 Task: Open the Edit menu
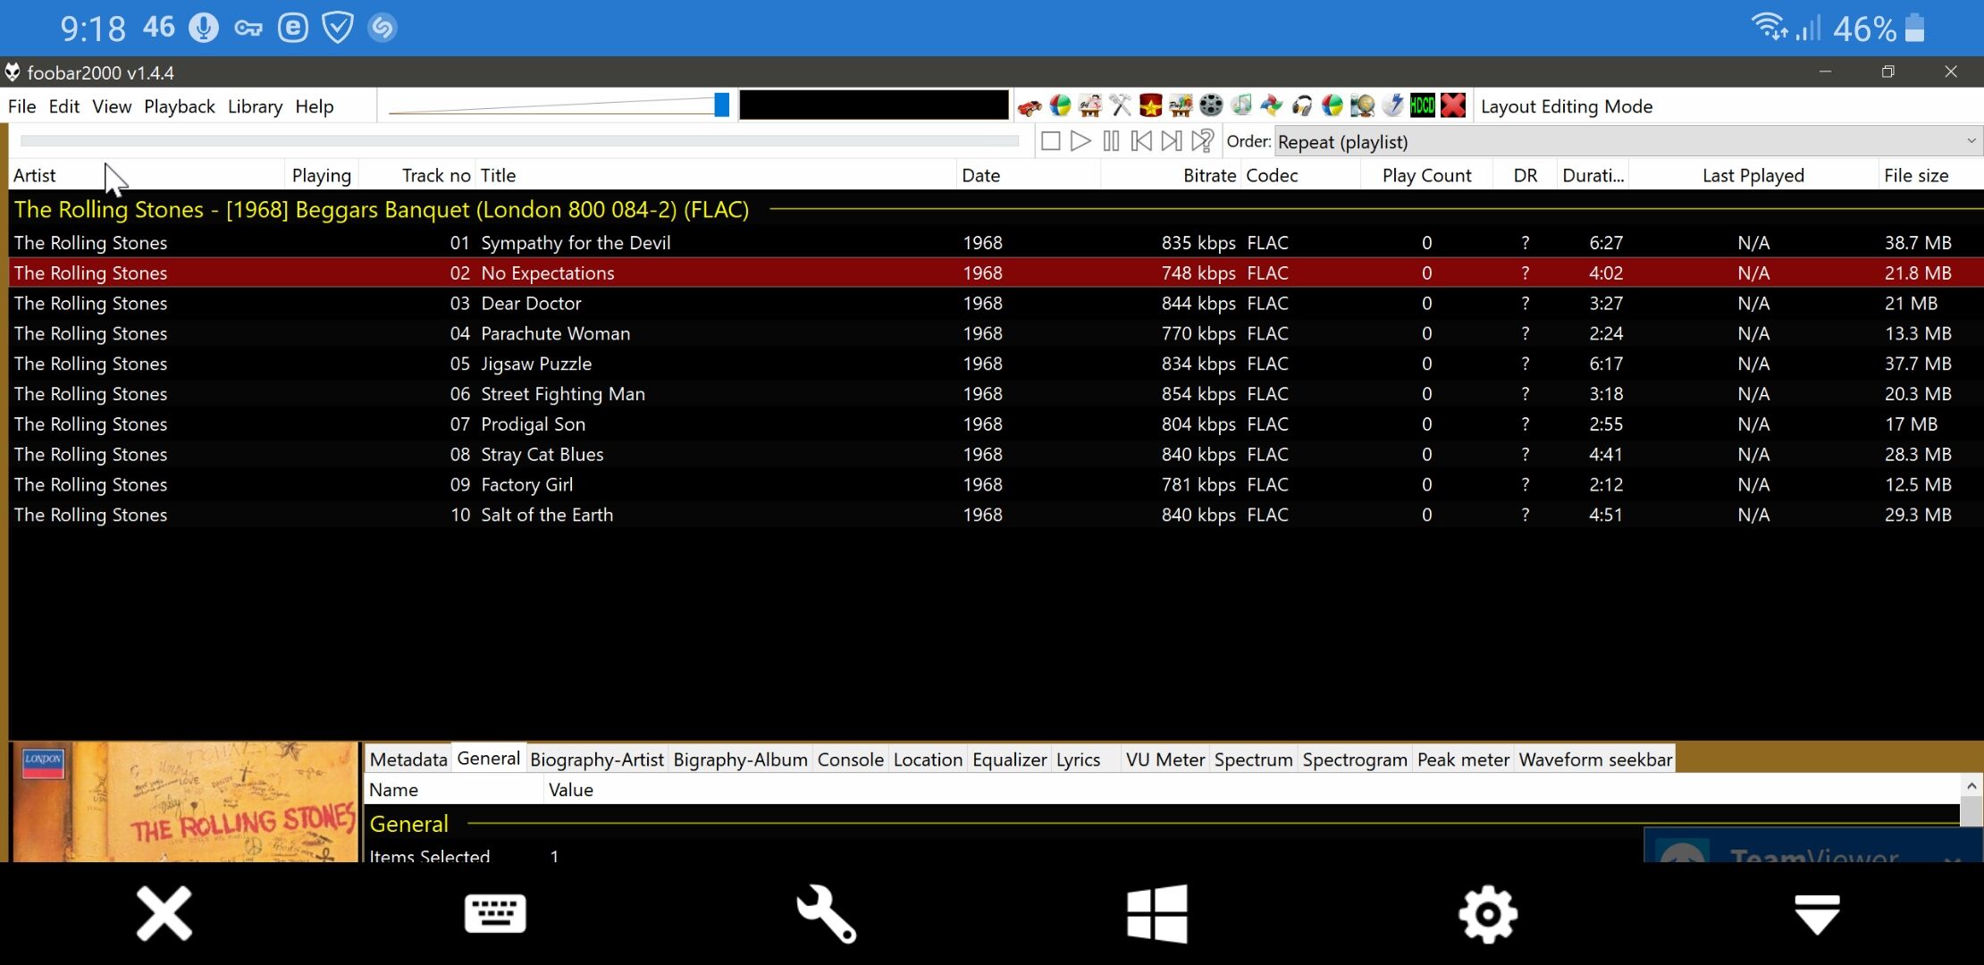coord(64,106)
